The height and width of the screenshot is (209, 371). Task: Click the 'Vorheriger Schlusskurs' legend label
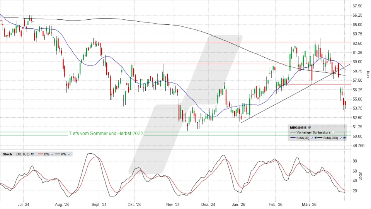pos(313,132)
